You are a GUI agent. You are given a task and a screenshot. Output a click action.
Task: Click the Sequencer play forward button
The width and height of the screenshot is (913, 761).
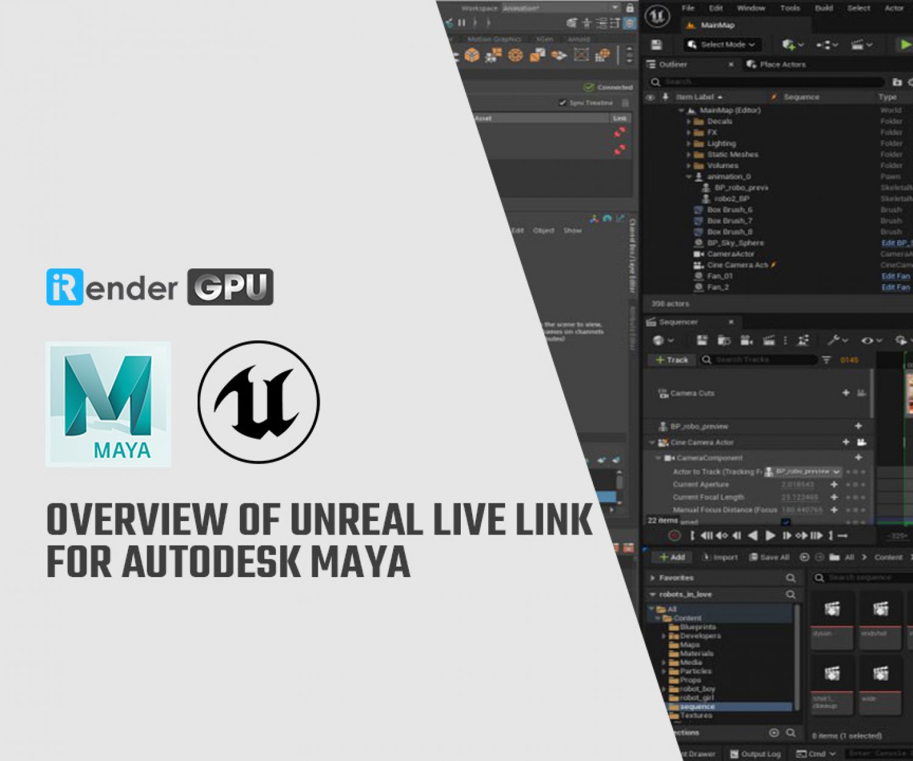[770, 536]
